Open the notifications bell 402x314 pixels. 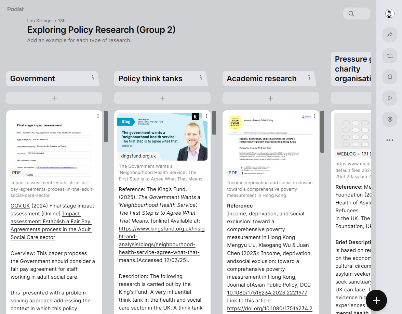[x=390, y=77]
